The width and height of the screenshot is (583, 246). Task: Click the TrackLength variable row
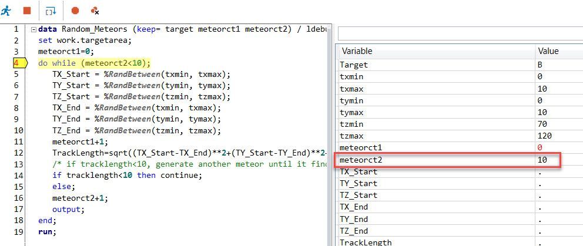click(x=459, y=242)
